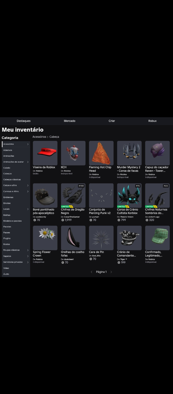Open creator Tiger's profile link
The image size is (173, 394).
point(123,259)
